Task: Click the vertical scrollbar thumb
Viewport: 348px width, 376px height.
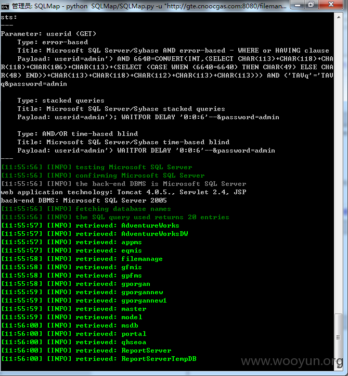Action: [x=339, y=337]
